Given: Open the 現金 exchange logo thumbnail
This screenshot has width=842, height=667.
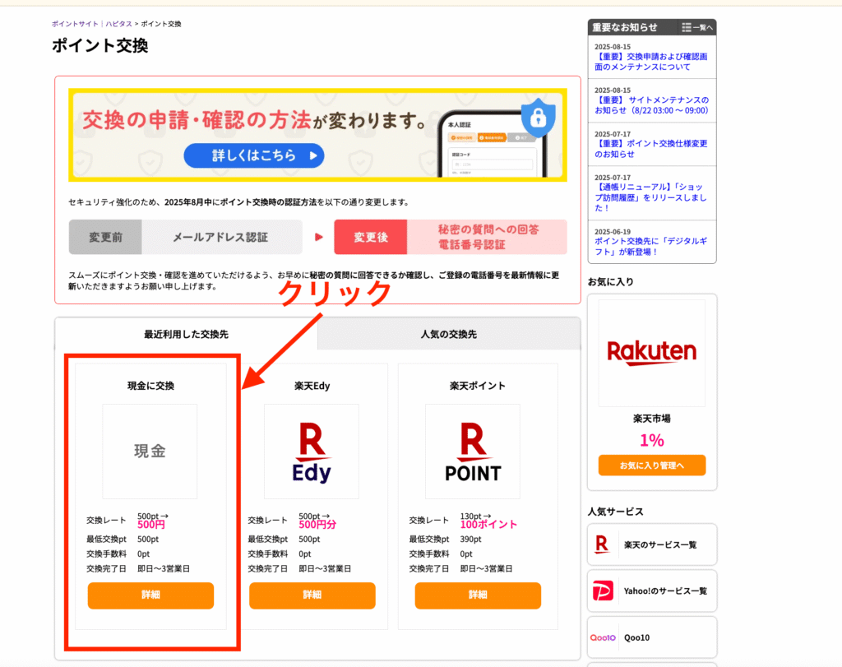Looking at the screenshot, I should (x=150, y=452).
